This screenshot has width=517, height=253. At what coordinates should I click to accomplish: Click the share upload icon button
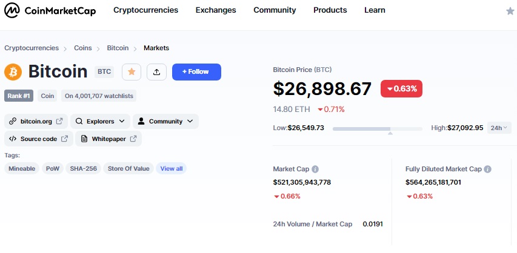(156, 72)
